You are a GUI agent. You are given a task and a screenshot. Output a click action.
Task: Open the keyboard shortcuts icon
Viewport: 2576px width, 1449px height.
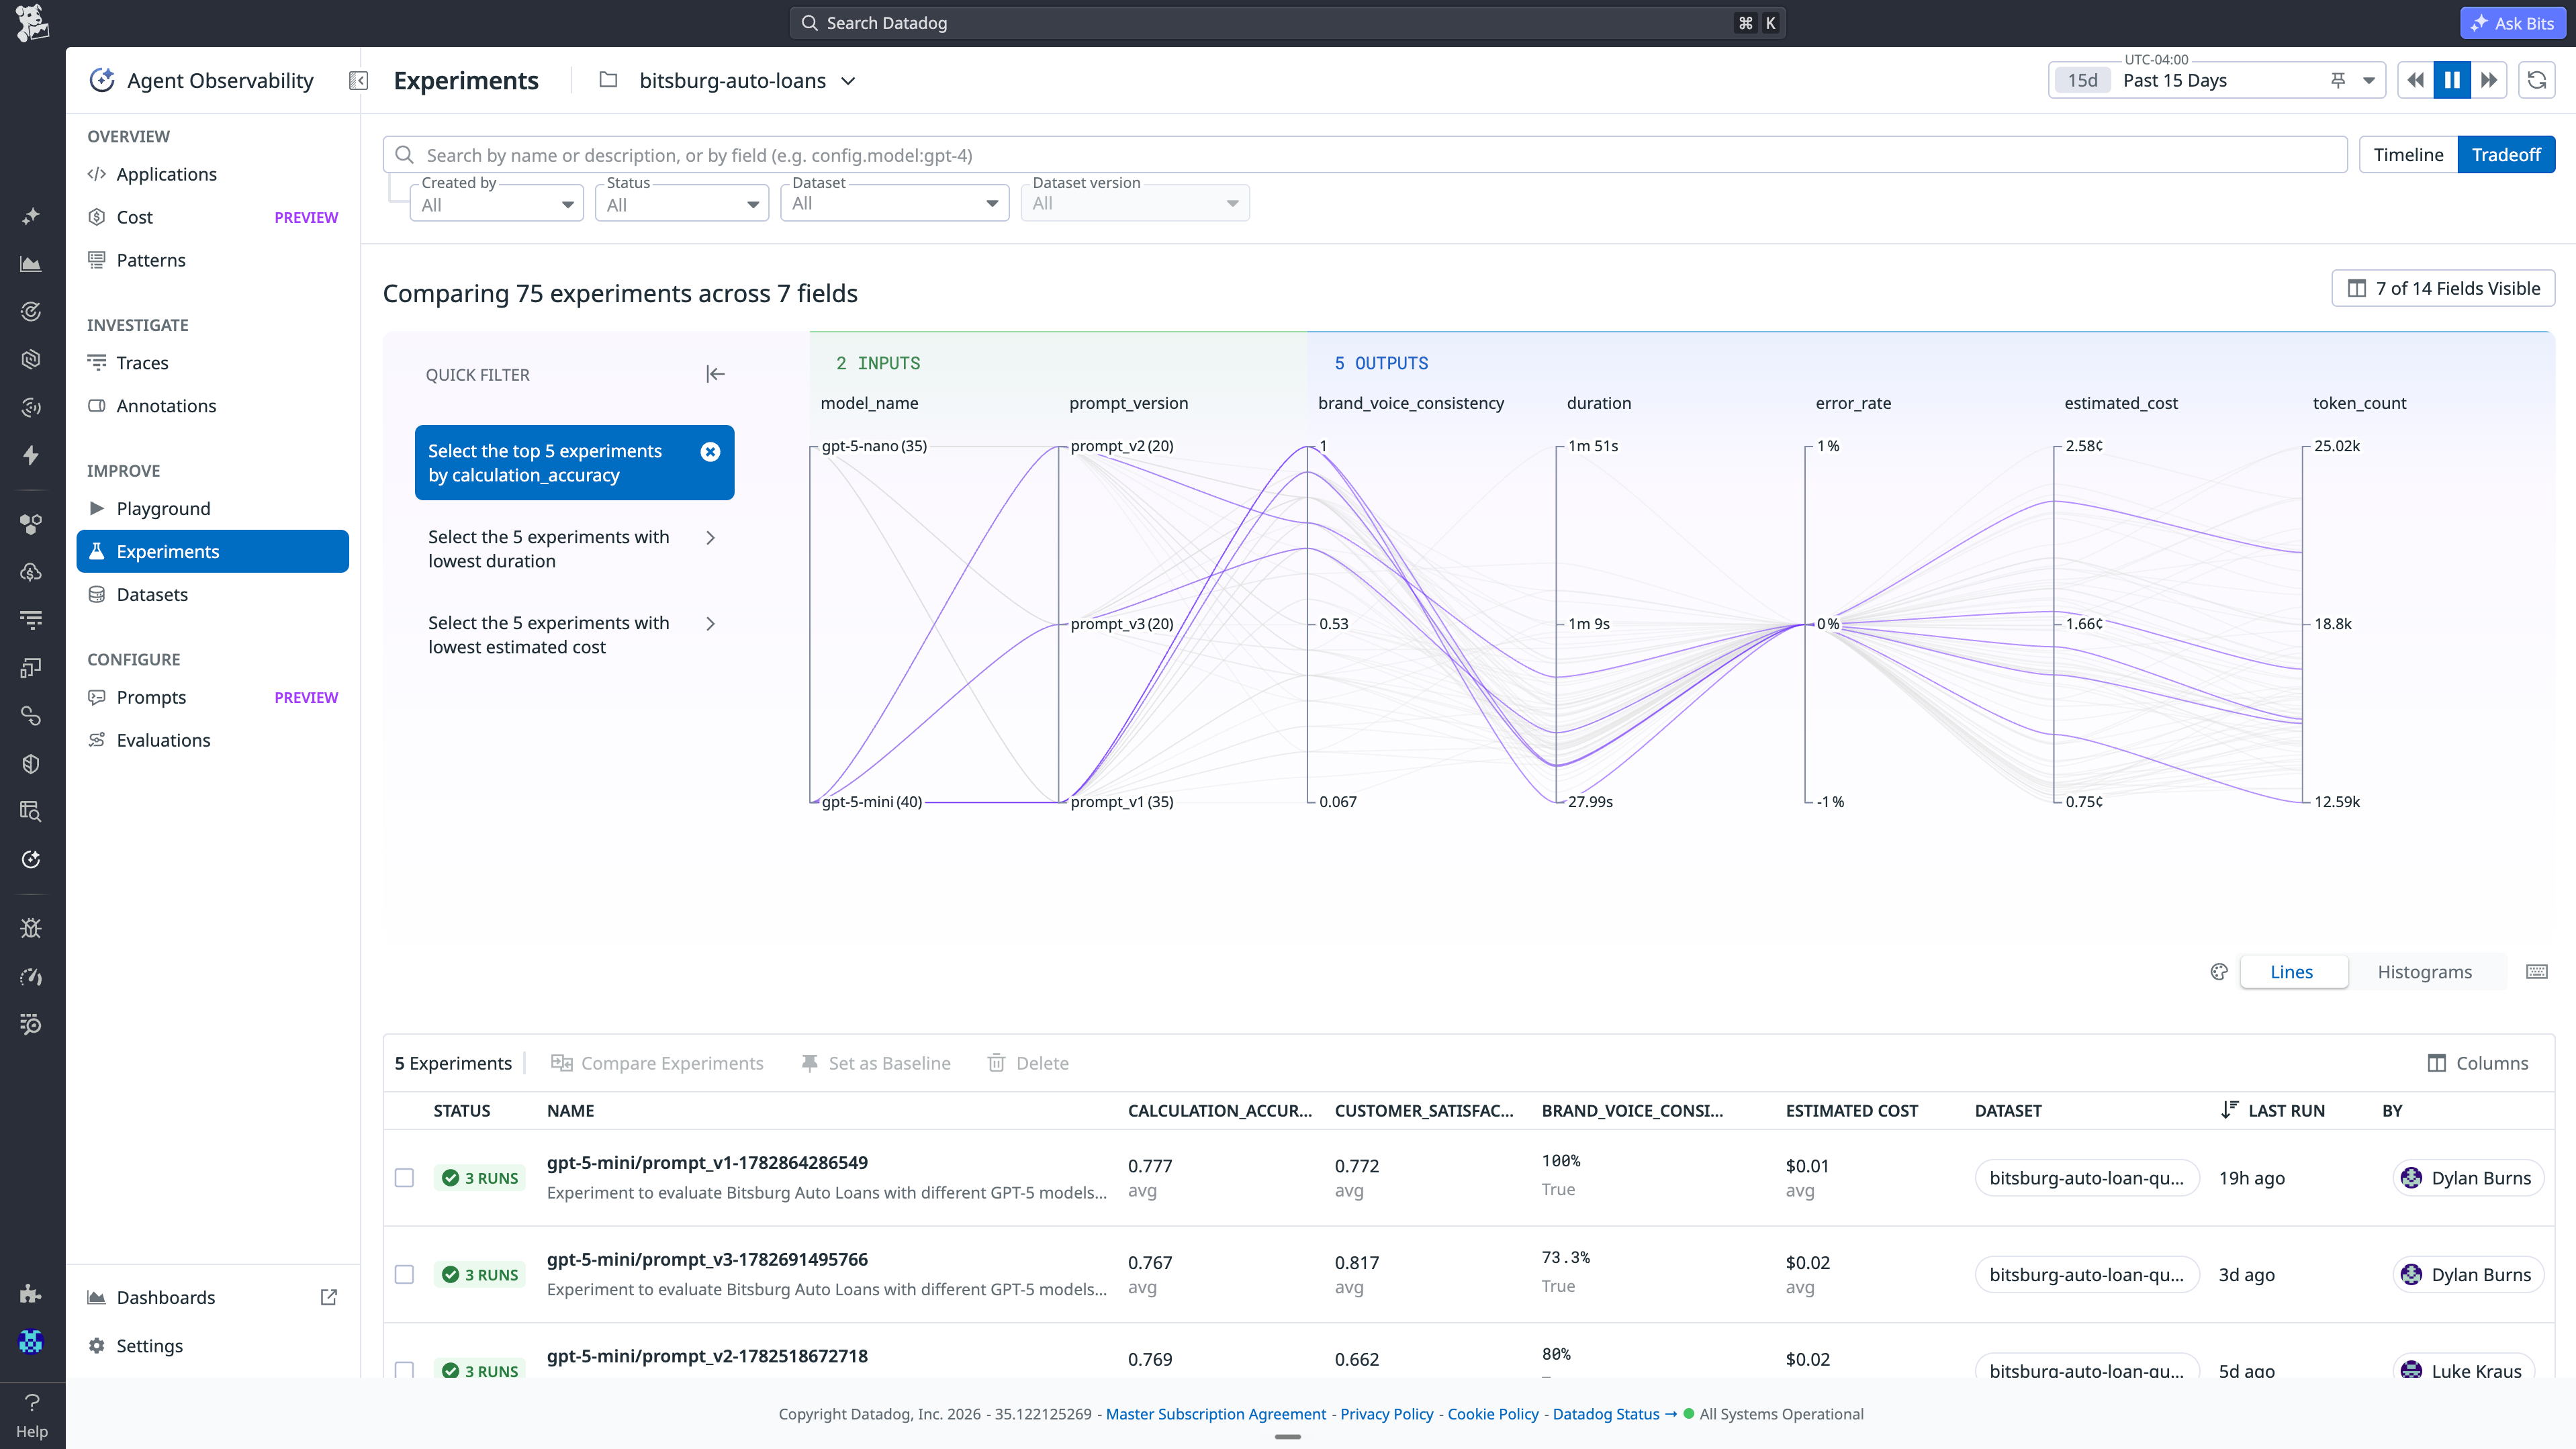tap(2537, 972)
